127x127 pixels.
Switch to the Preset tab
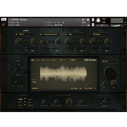[54, 60]
